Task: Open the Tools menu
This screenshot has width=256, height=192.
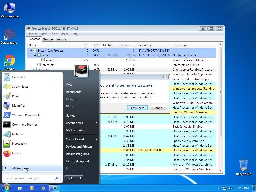Action: click(x=54, y=34)
